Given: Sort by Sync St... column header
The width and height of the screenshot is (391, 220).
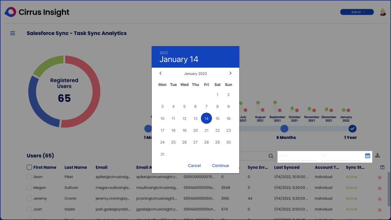Looking at the screenshot, I should coord(355,167).
